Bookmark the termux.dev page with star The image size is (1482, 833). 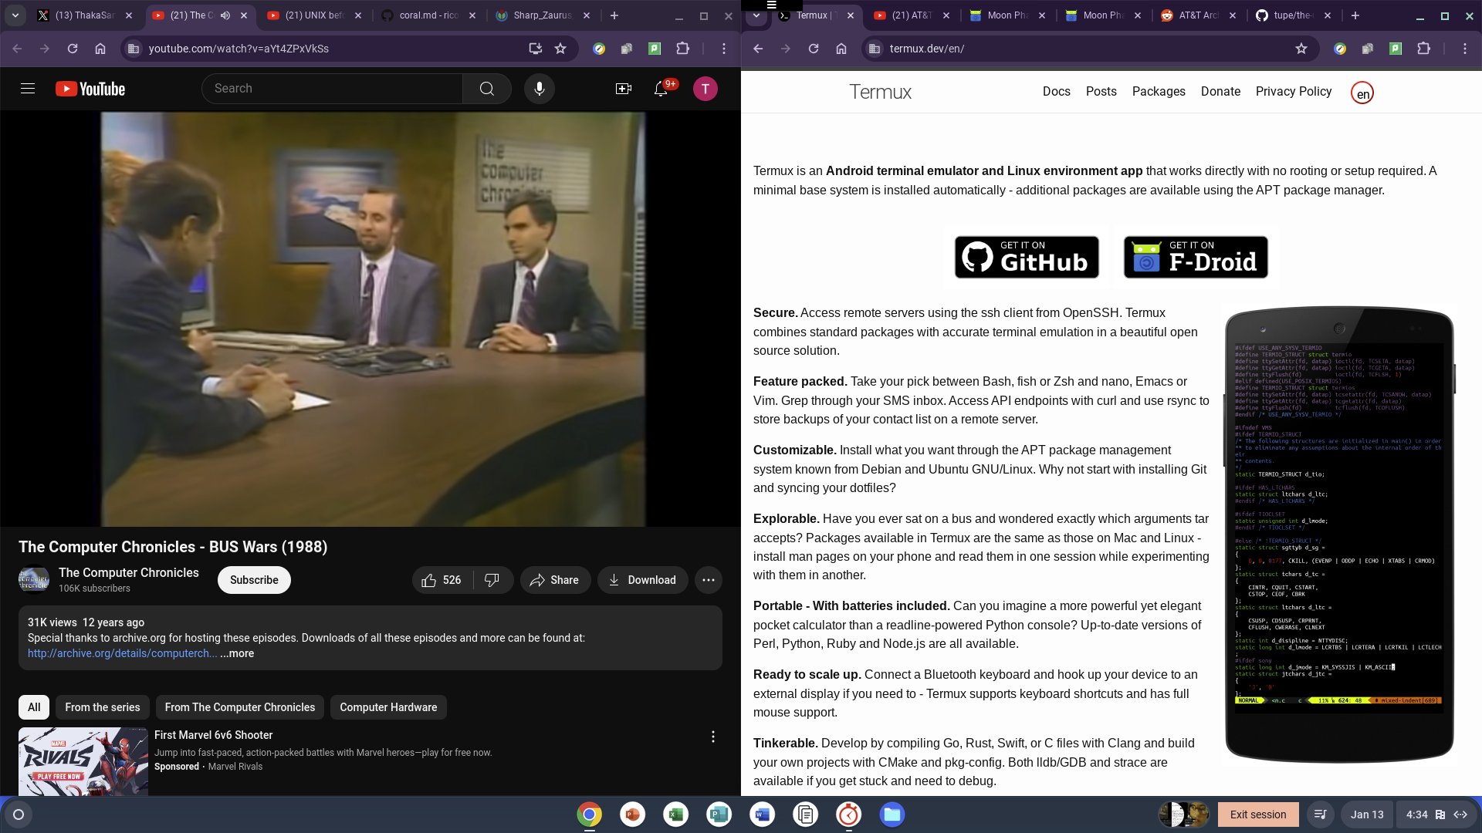pyautogui.click(x=1301, y=49)
